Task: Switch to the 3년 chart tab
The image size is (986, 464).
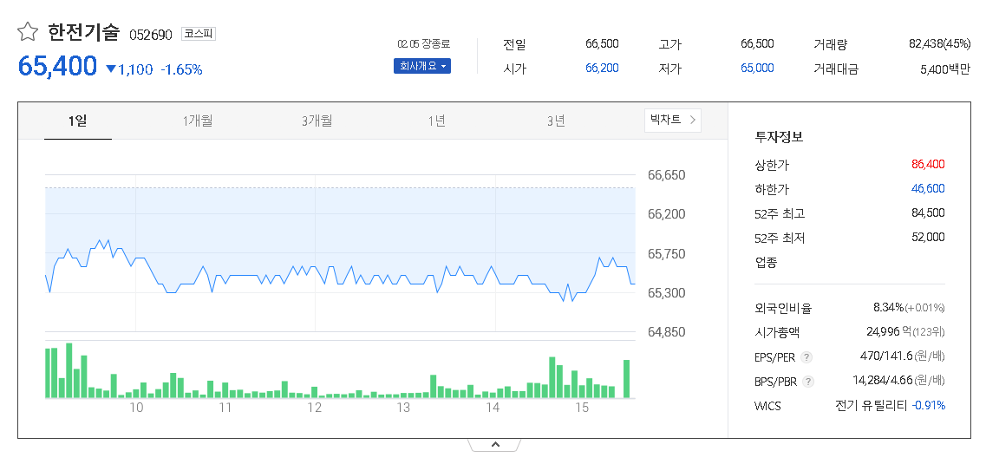Action: click(x=556, y=120)
